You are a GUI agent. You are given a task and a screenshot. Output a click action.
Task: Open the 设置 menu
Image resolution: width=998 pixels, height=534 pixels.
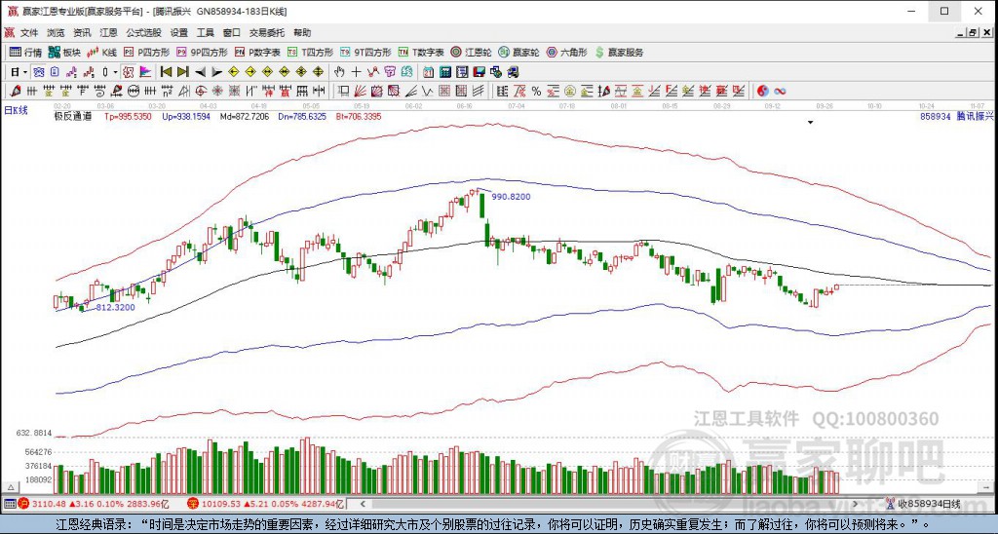[x=179, y=32]
